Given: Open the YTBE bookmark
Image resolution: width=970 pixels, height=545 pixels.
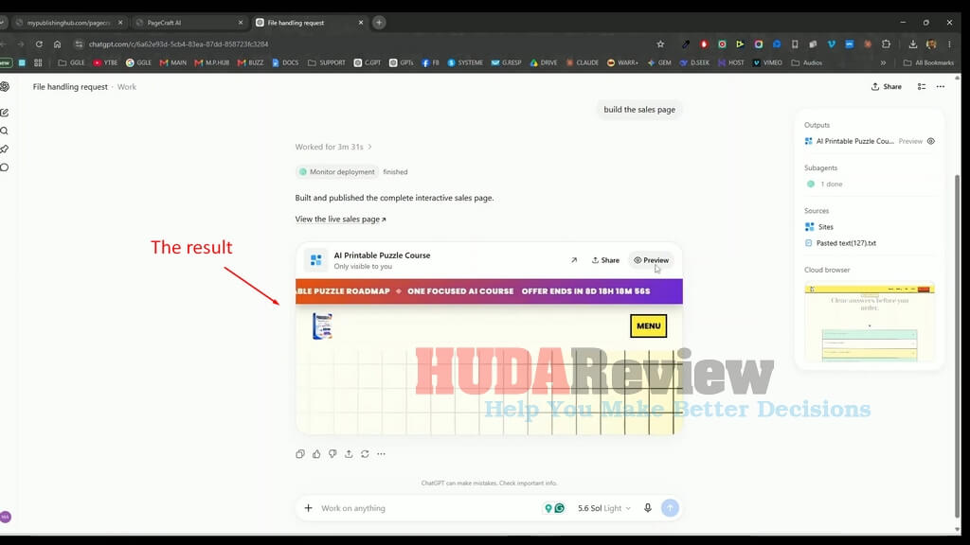Looking at the screenshot, I should pos(105,63).
